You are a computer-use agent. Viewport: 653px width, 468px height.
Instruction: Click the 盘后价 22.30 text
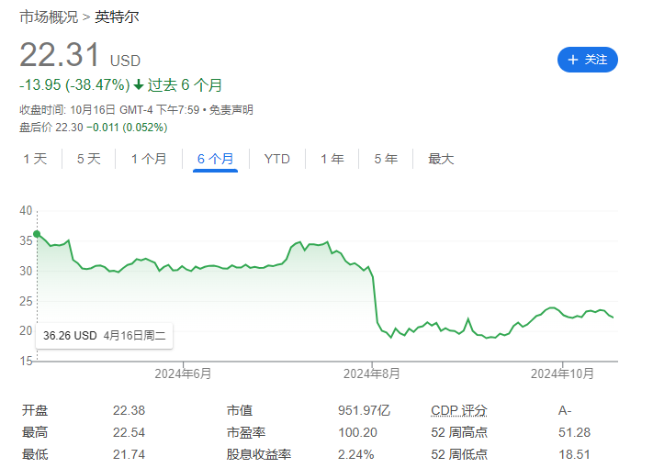click(51, 128)
